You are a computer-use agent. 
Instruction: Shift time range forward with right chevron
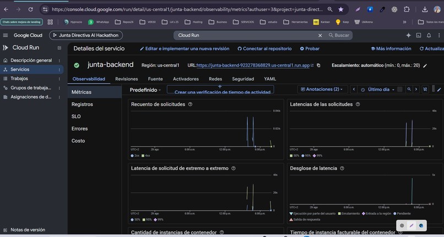coord(416,90)
